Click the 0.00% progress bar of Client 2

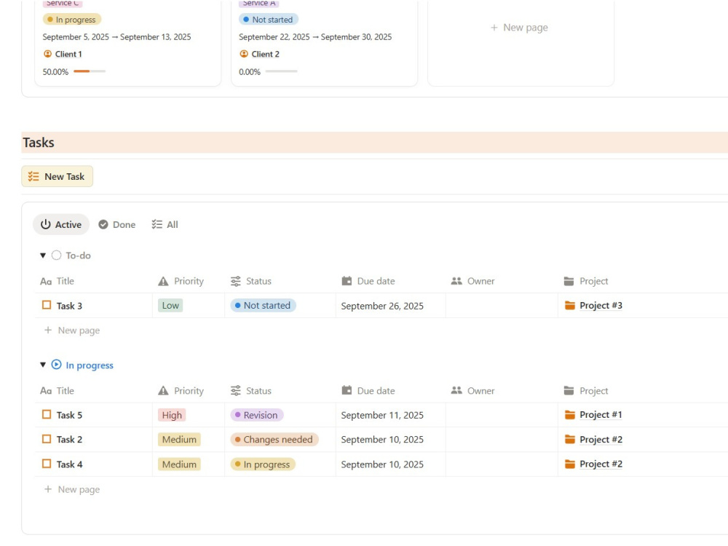coord(281,71)
